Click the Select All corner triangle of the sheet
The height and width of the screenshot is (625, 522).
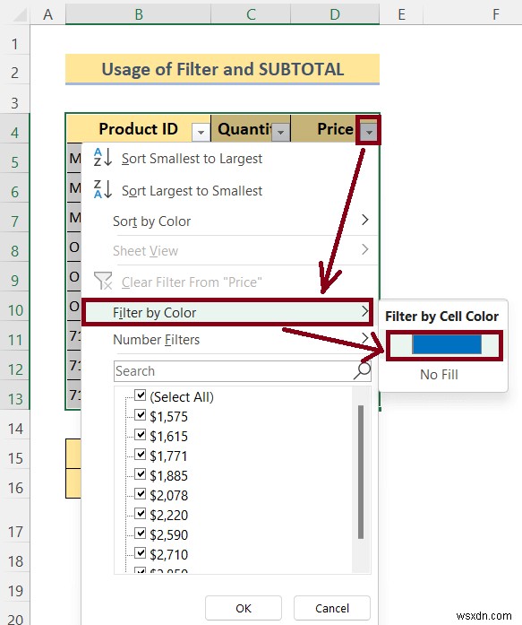click(19, 14)
